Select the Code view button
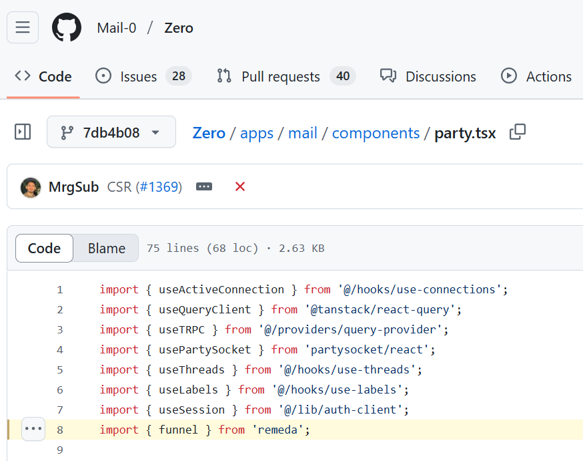Screen dimensions: 583x461 (44, 249)
